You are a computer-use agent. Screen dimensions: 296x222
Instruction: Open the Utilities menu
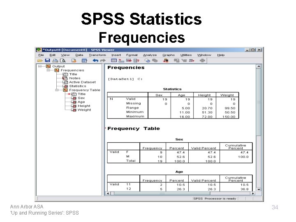point(186,55)
